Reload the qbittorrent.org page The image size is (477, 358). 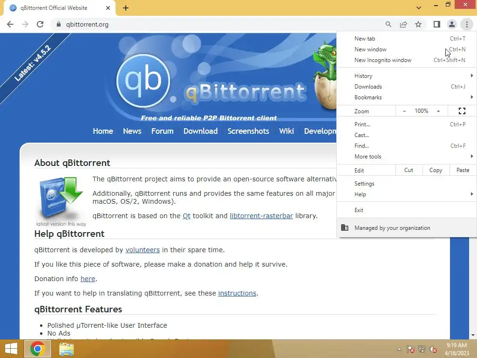[40, 24]
